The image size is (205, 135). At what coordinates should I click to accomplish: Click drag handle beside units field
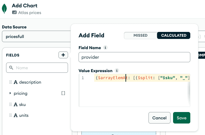11,115
